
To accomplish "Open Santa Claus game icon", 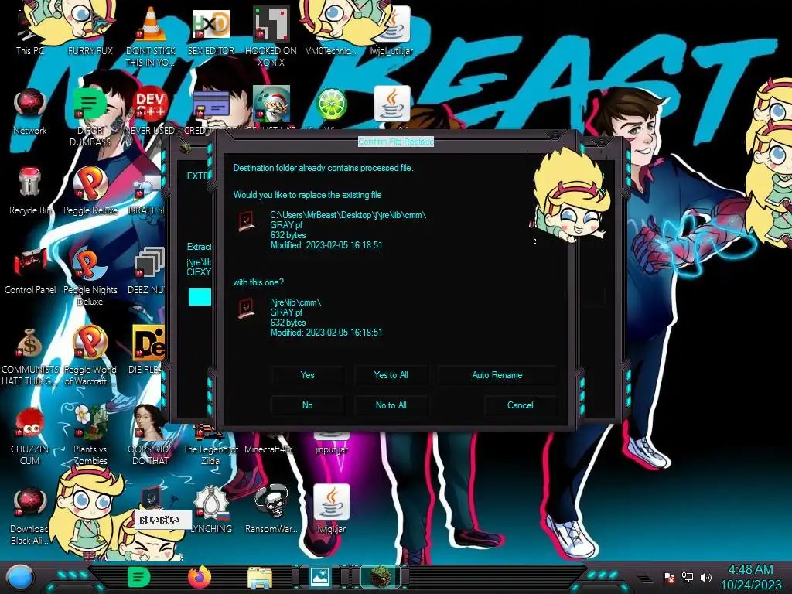I will tap(271, 104).
